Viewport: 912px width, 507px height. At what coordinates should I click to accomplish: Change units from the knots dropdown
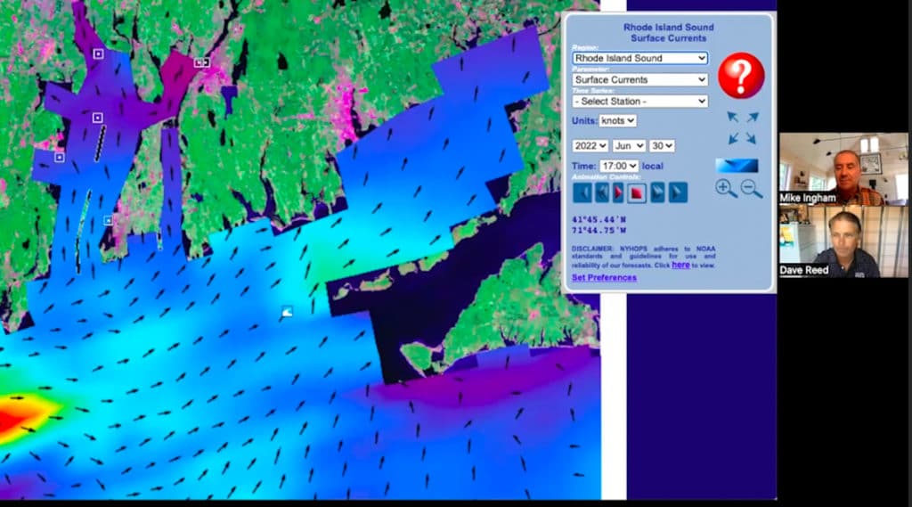[618, 120]
